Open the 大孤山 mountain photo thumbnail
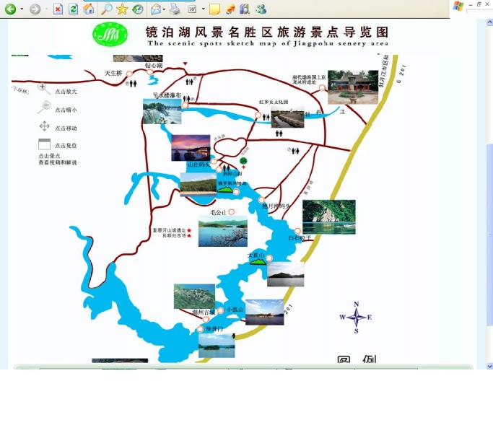 point(285,274)
